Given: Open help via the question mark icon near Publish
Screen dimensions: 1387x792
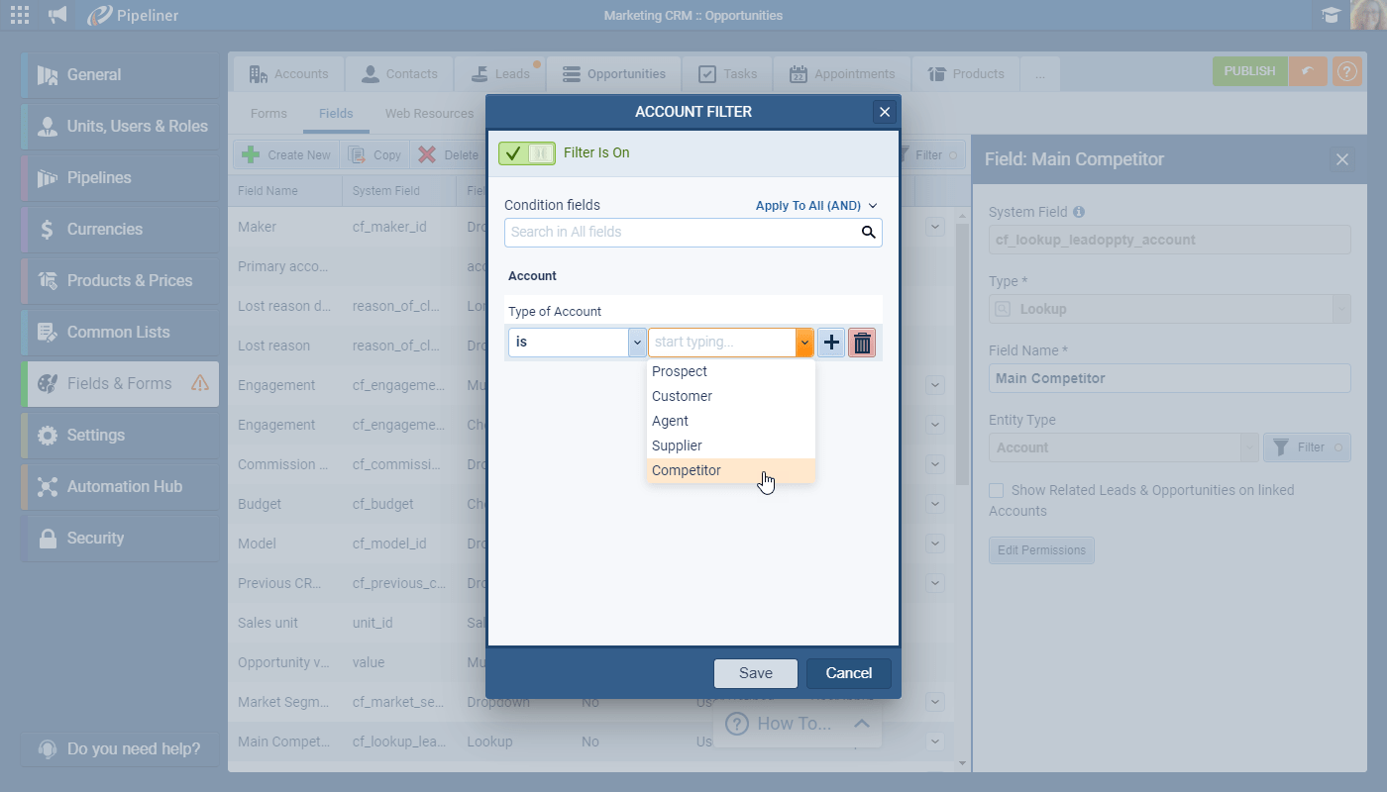Looking at the screenshot, I should 1346,71.
